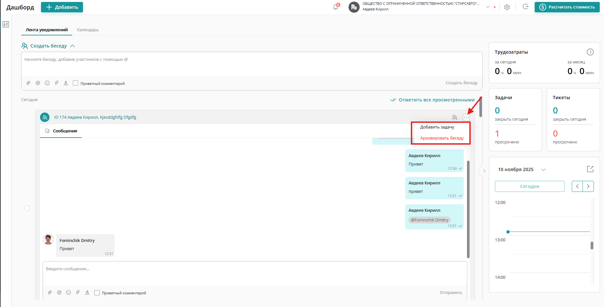Open calendar in new window icon
The height and width of the screenshot is (307, 604).
[x=590, y=169]
